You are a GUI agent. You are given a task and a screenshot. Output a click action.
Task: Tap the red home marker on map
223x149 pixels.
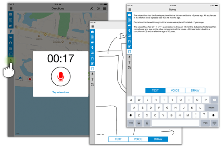click(30, 79)
